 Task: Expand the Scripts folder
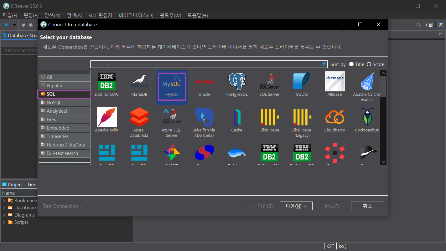coord(4,222)
